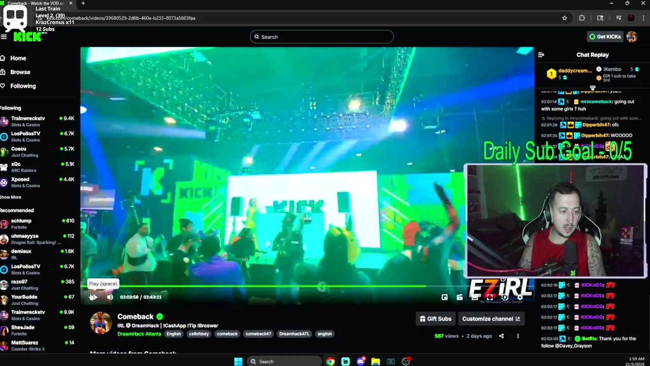
Task: Seek on the green video progress bar
Action: [x=307, y=286]
